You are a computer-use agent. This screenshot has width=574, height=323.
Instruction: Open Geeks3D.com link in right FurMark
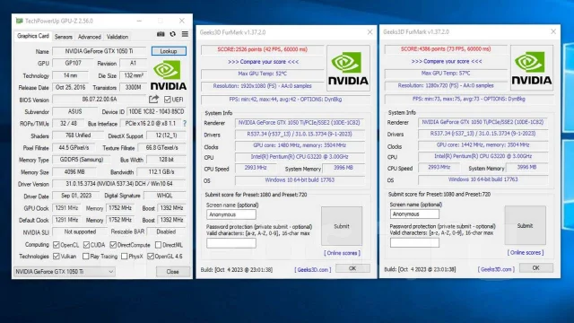496,269
